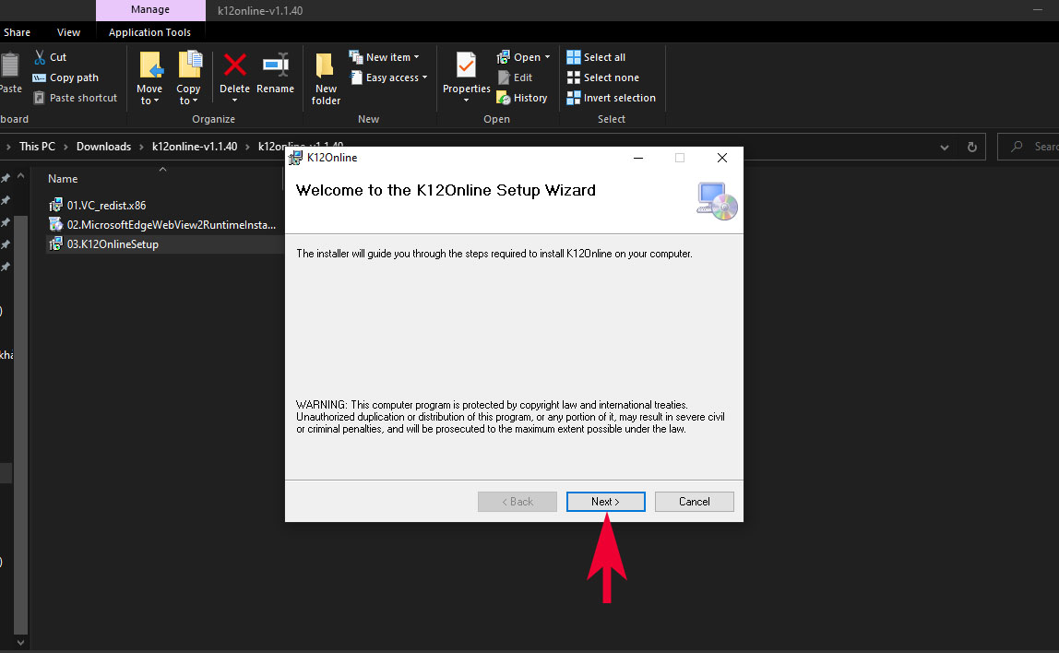Image resolution: width=1059 pixels, height=653 pixels.
Task: Expand the Move to dropdown
Action: pyautogui.click(x=149, y=101)
